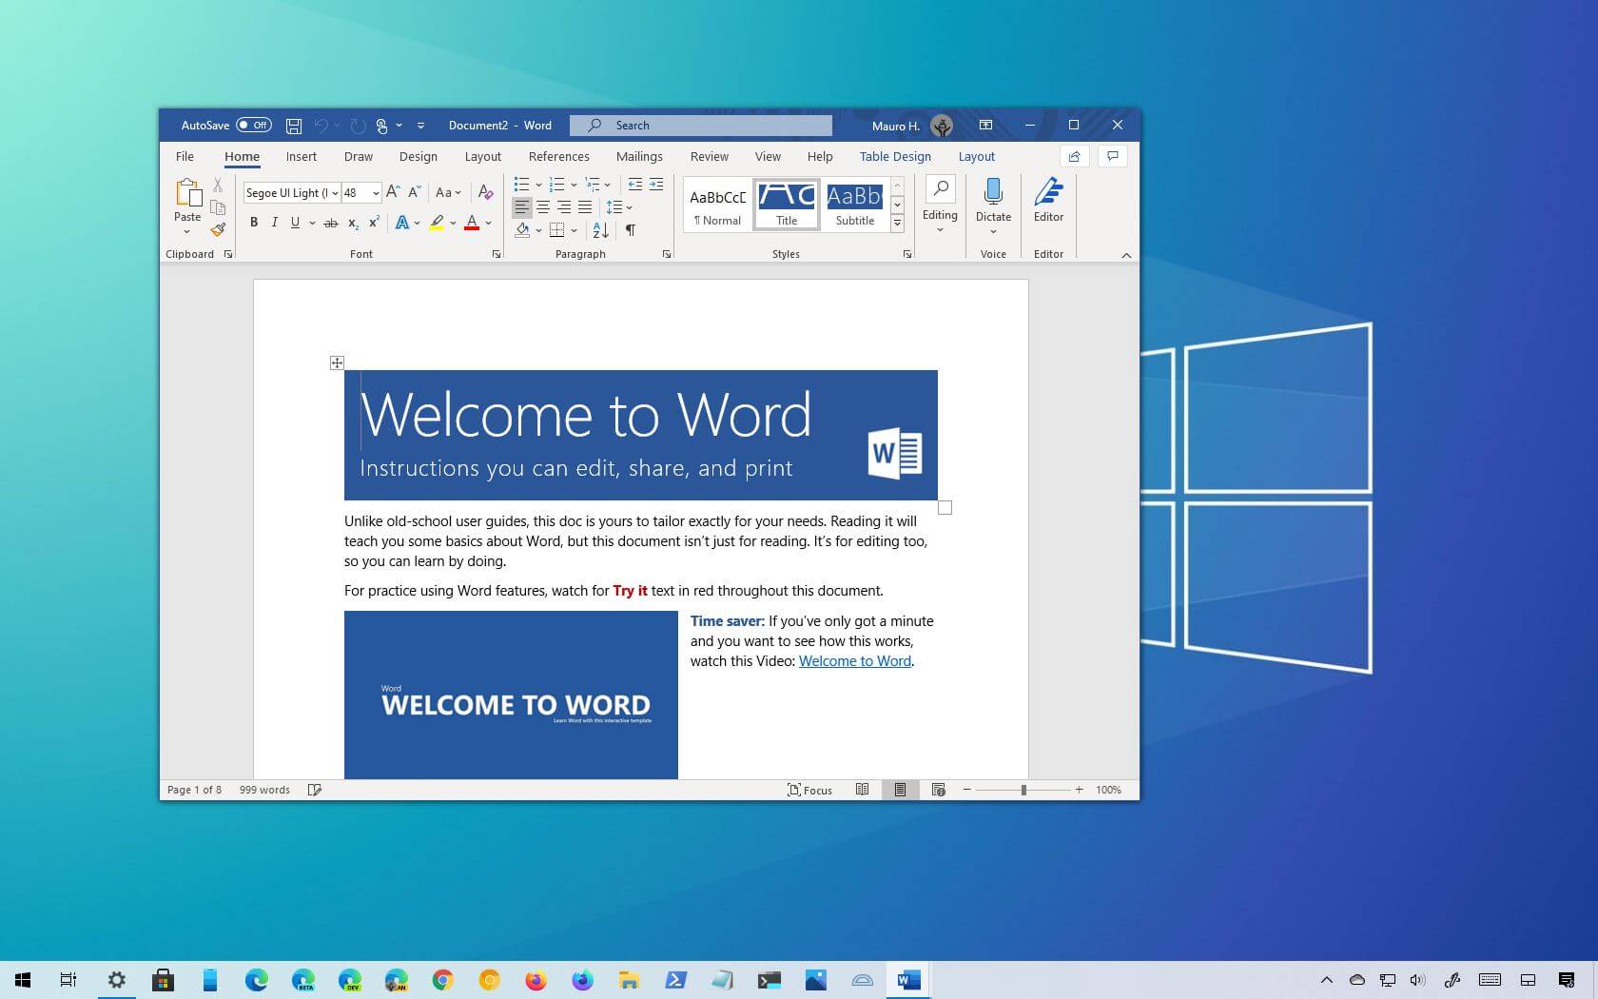Toggle the AutoSave switch
The image size is (1598, 999).
pos(254,126)
